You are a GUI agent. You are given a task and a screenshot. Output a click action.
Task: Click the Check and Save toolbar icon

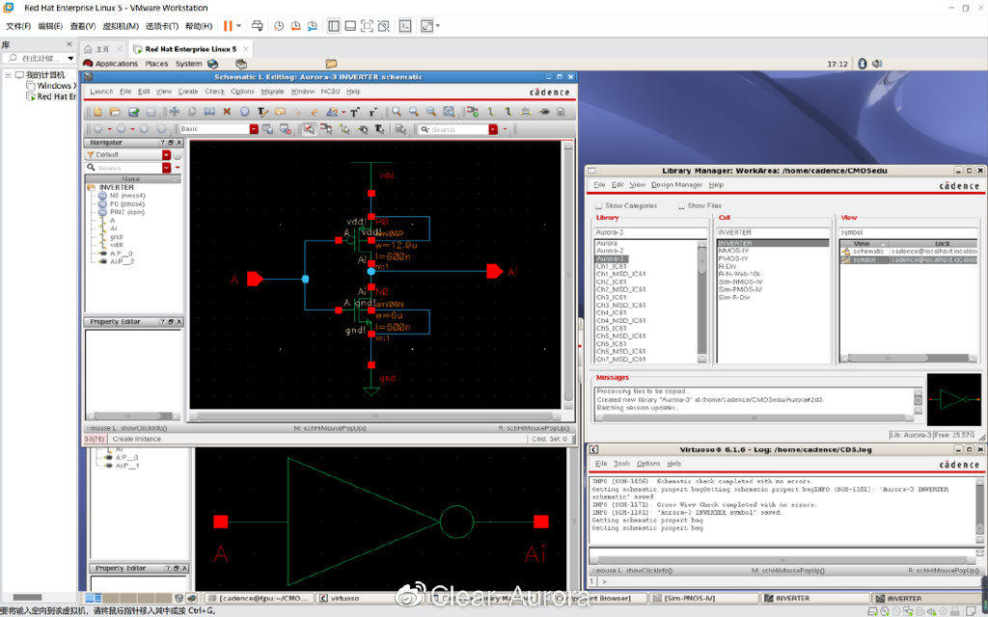[135, 112]
